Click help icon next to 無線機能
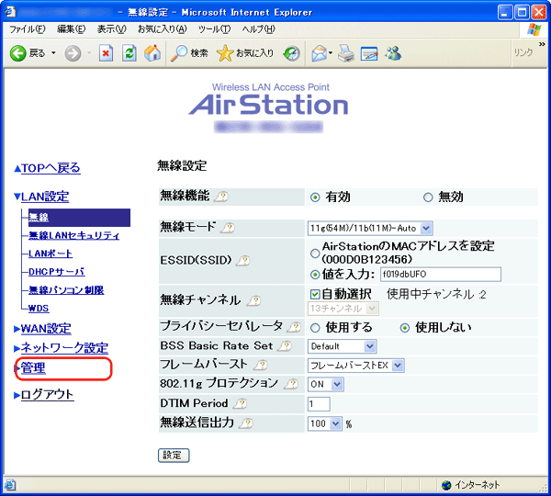Viewport: 551px width, 496px height. (x=221, y=197)
